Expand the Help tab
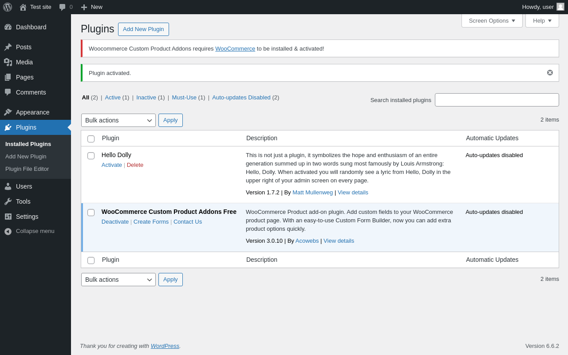This screenshot has width=568, height=355. coord(542,21)
